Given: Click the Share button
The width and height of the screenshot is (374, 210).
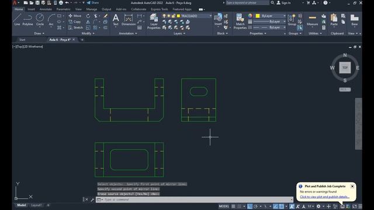Looking at the screenshot, I should click(x=93, y=3).
